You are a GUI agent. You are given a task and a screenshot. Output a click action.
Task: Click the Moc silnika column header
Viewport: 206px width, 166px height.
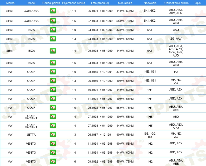(x=125, y=3)
